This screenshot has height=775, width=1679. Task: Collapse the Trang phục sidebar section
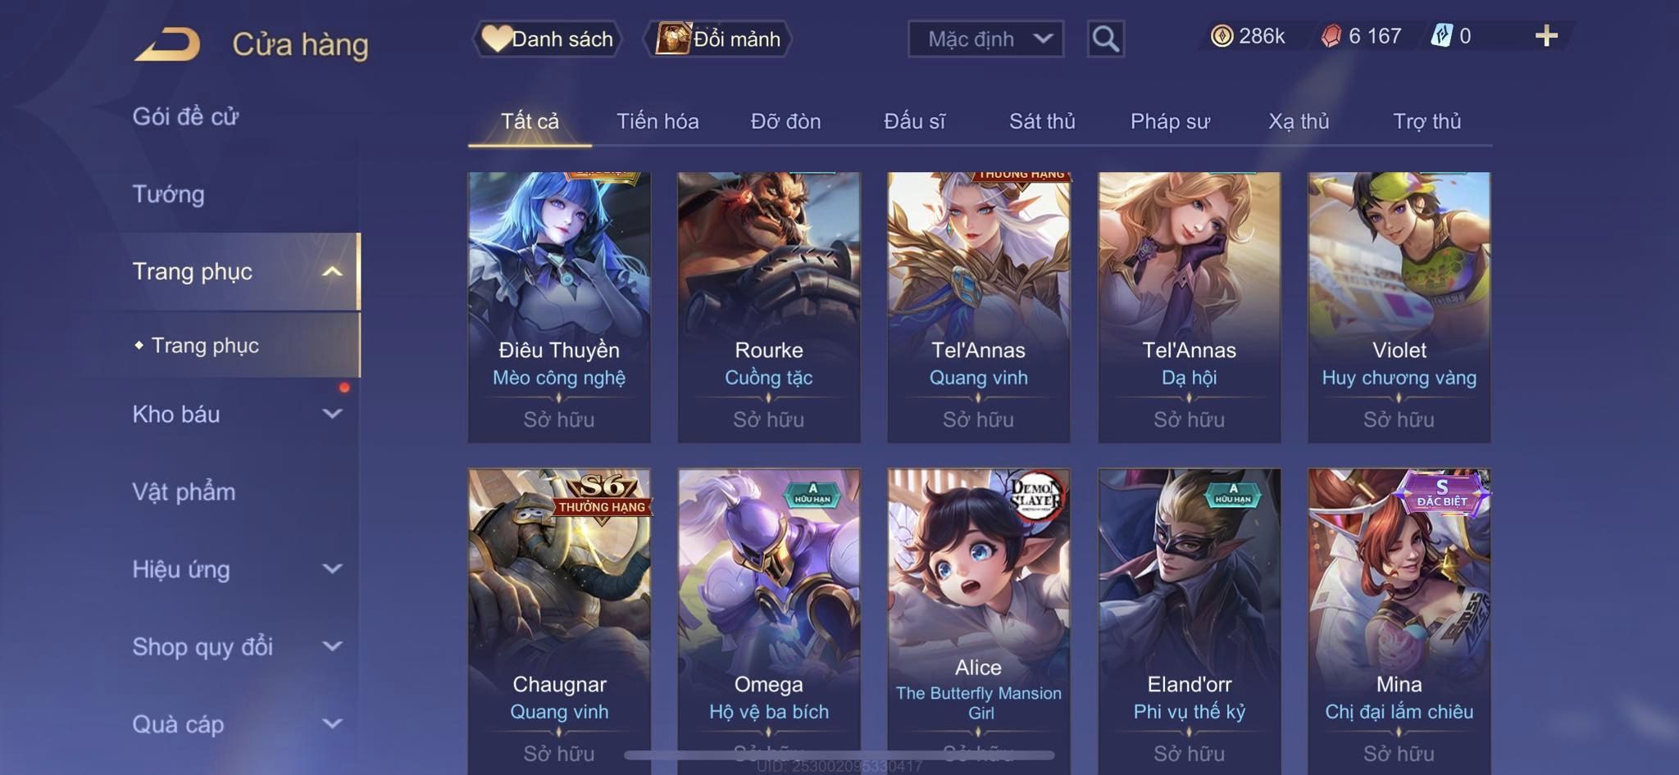332,271
